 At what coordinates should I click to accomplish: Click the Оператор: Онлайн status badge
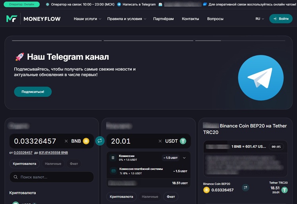coord(21,4)
